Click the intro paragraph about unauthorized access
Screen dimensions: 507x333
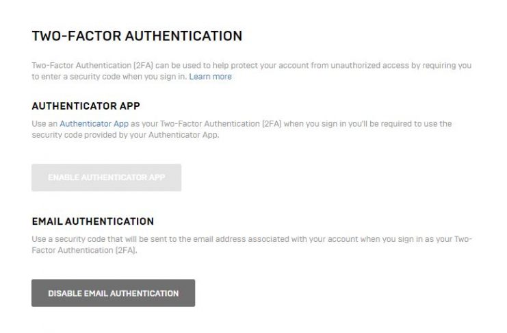tap(252, 71)
